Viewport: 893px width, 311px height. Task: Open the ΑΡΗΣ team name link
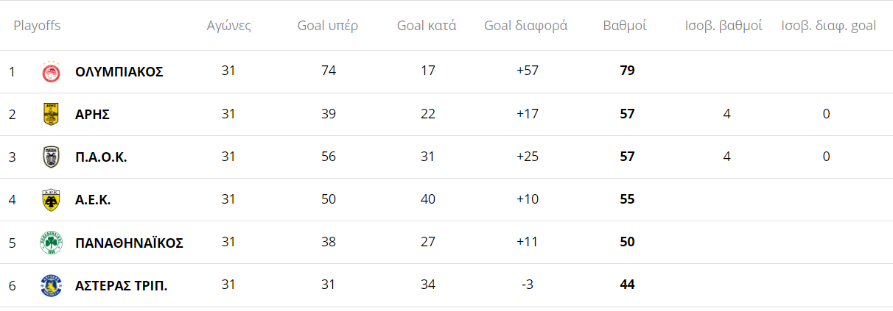point(92,114)
